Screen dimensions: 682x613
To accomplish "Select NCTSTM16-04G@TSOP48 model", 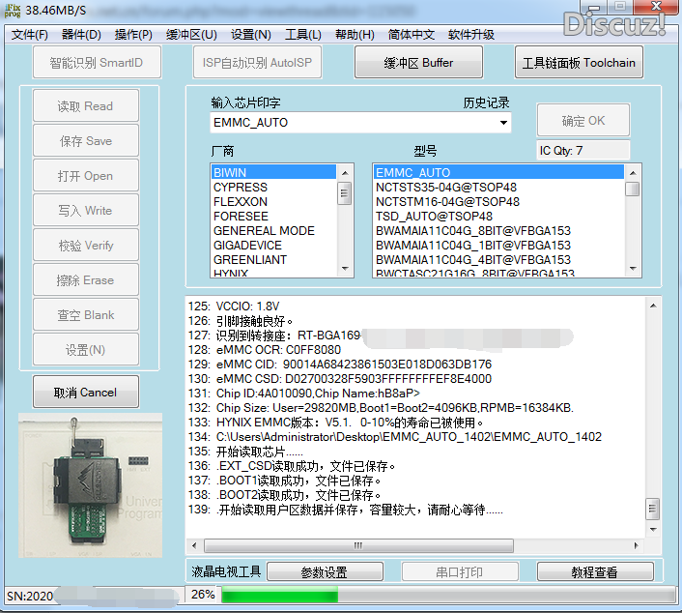I will (498, 201).
